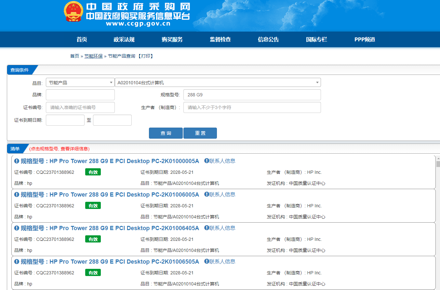The width and height of the screenshot is (440, 290).
Task: Click 规格型号 field containing 288 G9
Action: [252, 95]
